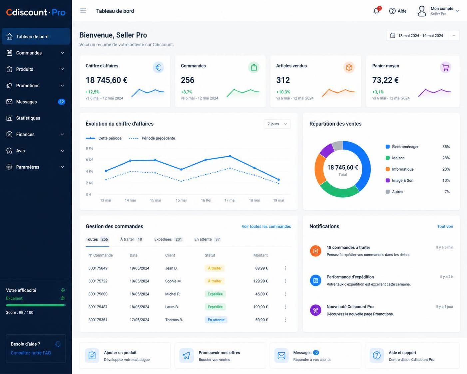Click the Promouvoir mes offres megaphone icon
467x374 pixels.
187,356
